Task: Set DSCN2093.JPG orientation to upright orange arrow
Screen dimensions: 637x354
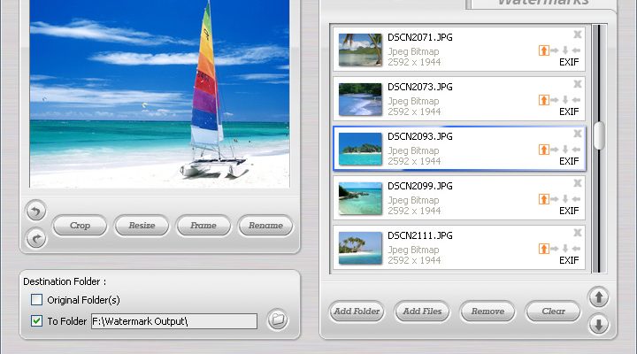Action: [543, 150]
